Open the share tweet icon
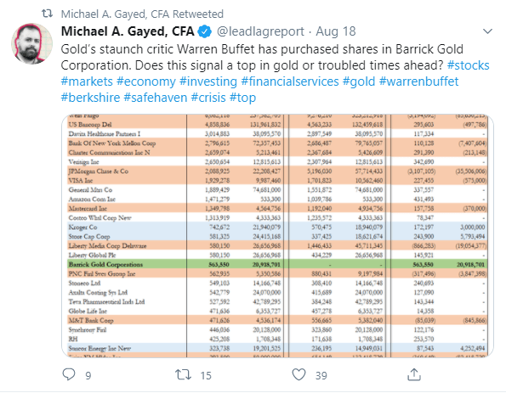Screen dimensions: 506x393 pos(414,374)
